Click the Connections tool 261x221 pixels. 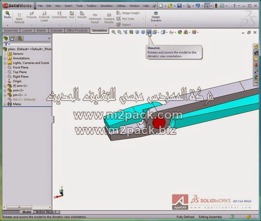click(x=59, y=15)
